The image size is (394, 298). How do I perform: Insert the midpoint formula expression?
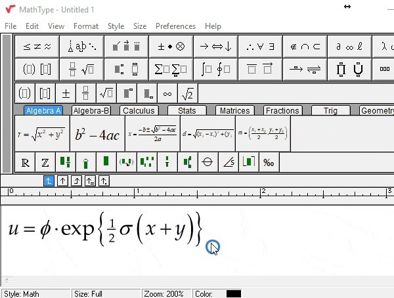click(263, 134)
